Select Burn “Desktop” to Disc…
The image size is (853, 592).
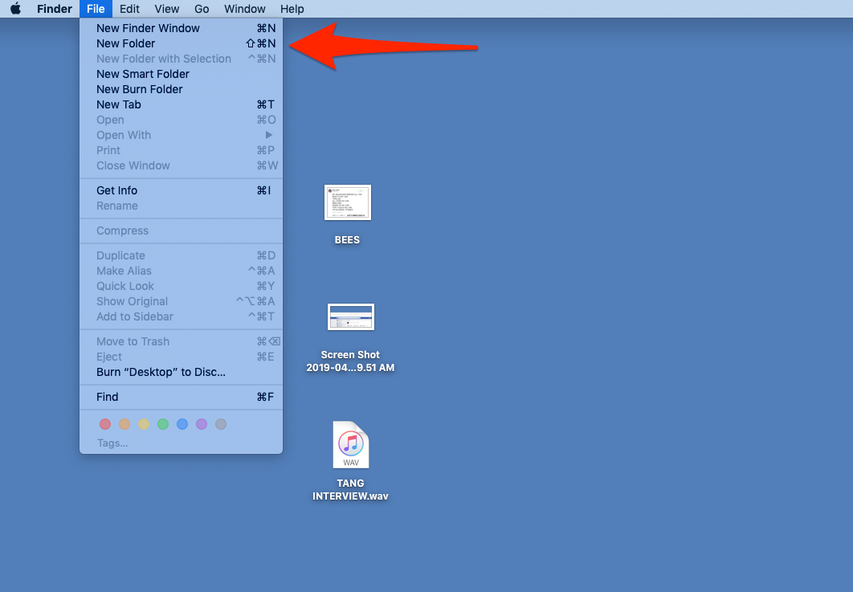161,372
